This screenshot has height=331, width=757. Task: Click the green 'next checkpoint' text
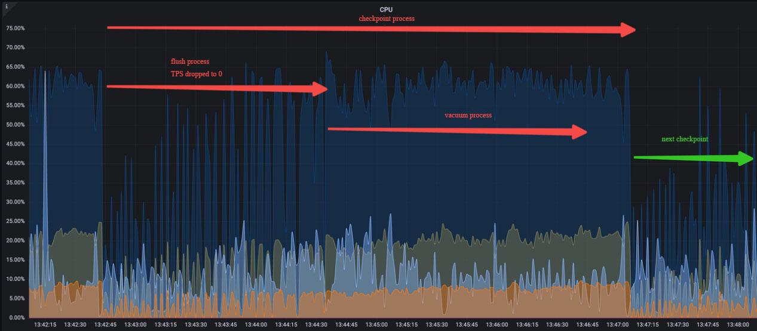coord(685,139)
